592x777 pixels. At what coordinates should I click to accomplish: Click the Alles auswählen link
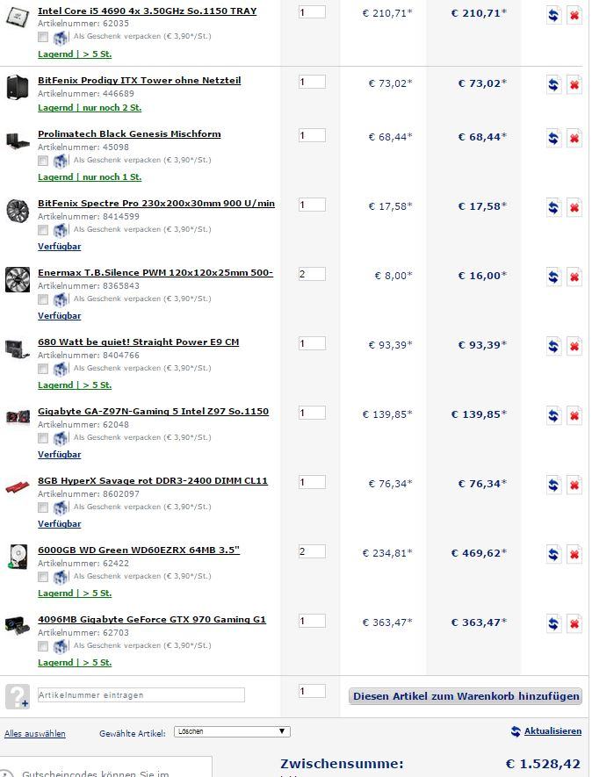(x=35, y=733)
